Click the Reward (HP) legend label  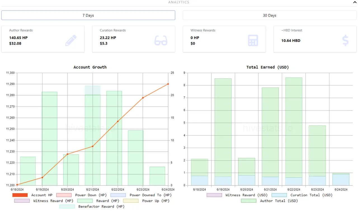[x=108, y=201]
